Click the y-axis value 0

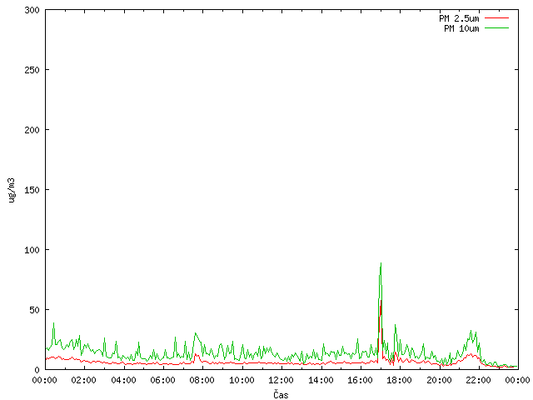37,370
